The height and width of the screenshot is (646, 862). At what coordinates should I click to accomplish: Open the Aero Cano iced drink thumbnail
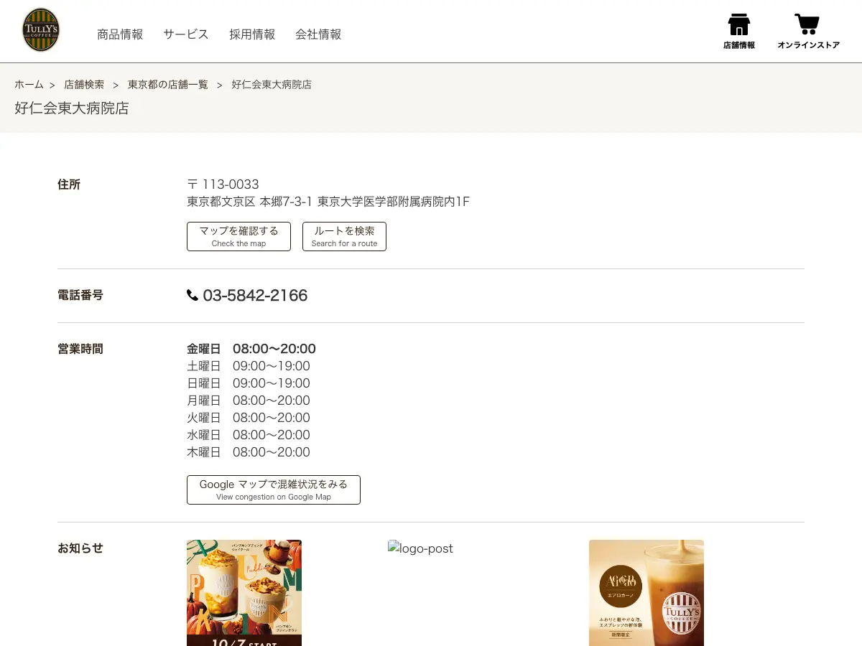click(x=646, y=593)
